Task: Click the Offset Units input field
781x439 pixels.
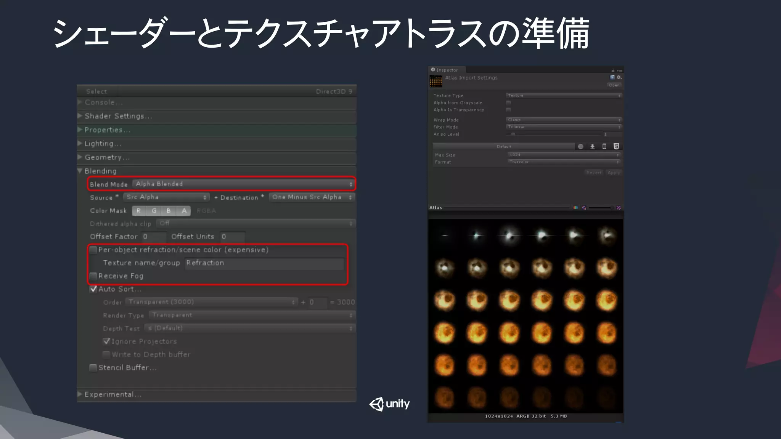Action: pyautogui.click(x=233, y=237)
